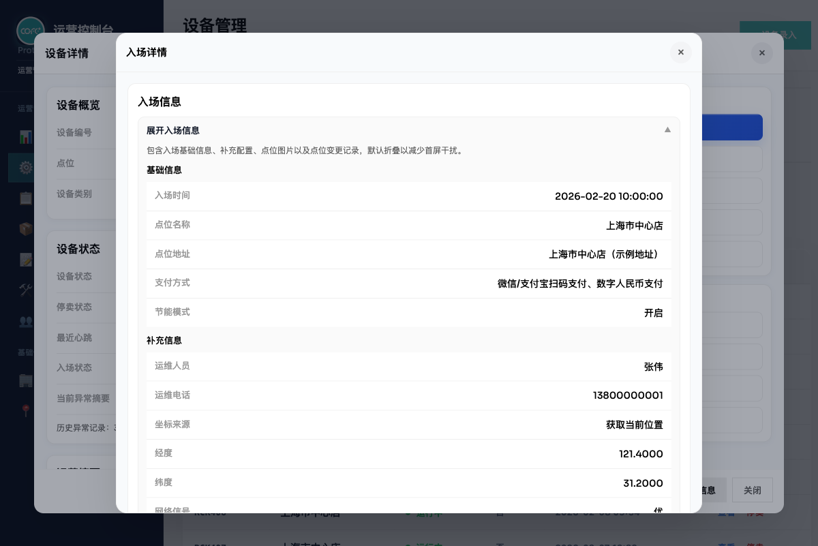Image resolution: width=818 pixels, height=546 pixels.
Task: Click the 坐标来源 value 获取当前位置
Action: pos(635,425)
